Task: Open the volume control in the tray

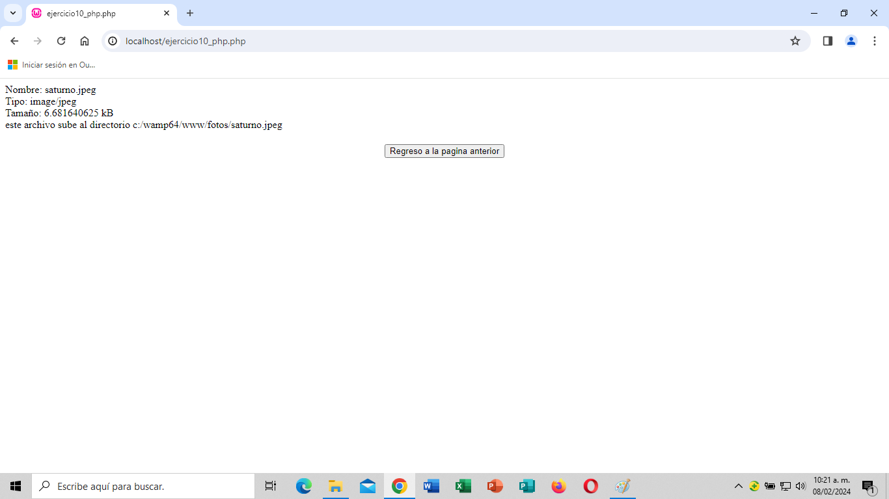Action: click(x=800, y=486)
